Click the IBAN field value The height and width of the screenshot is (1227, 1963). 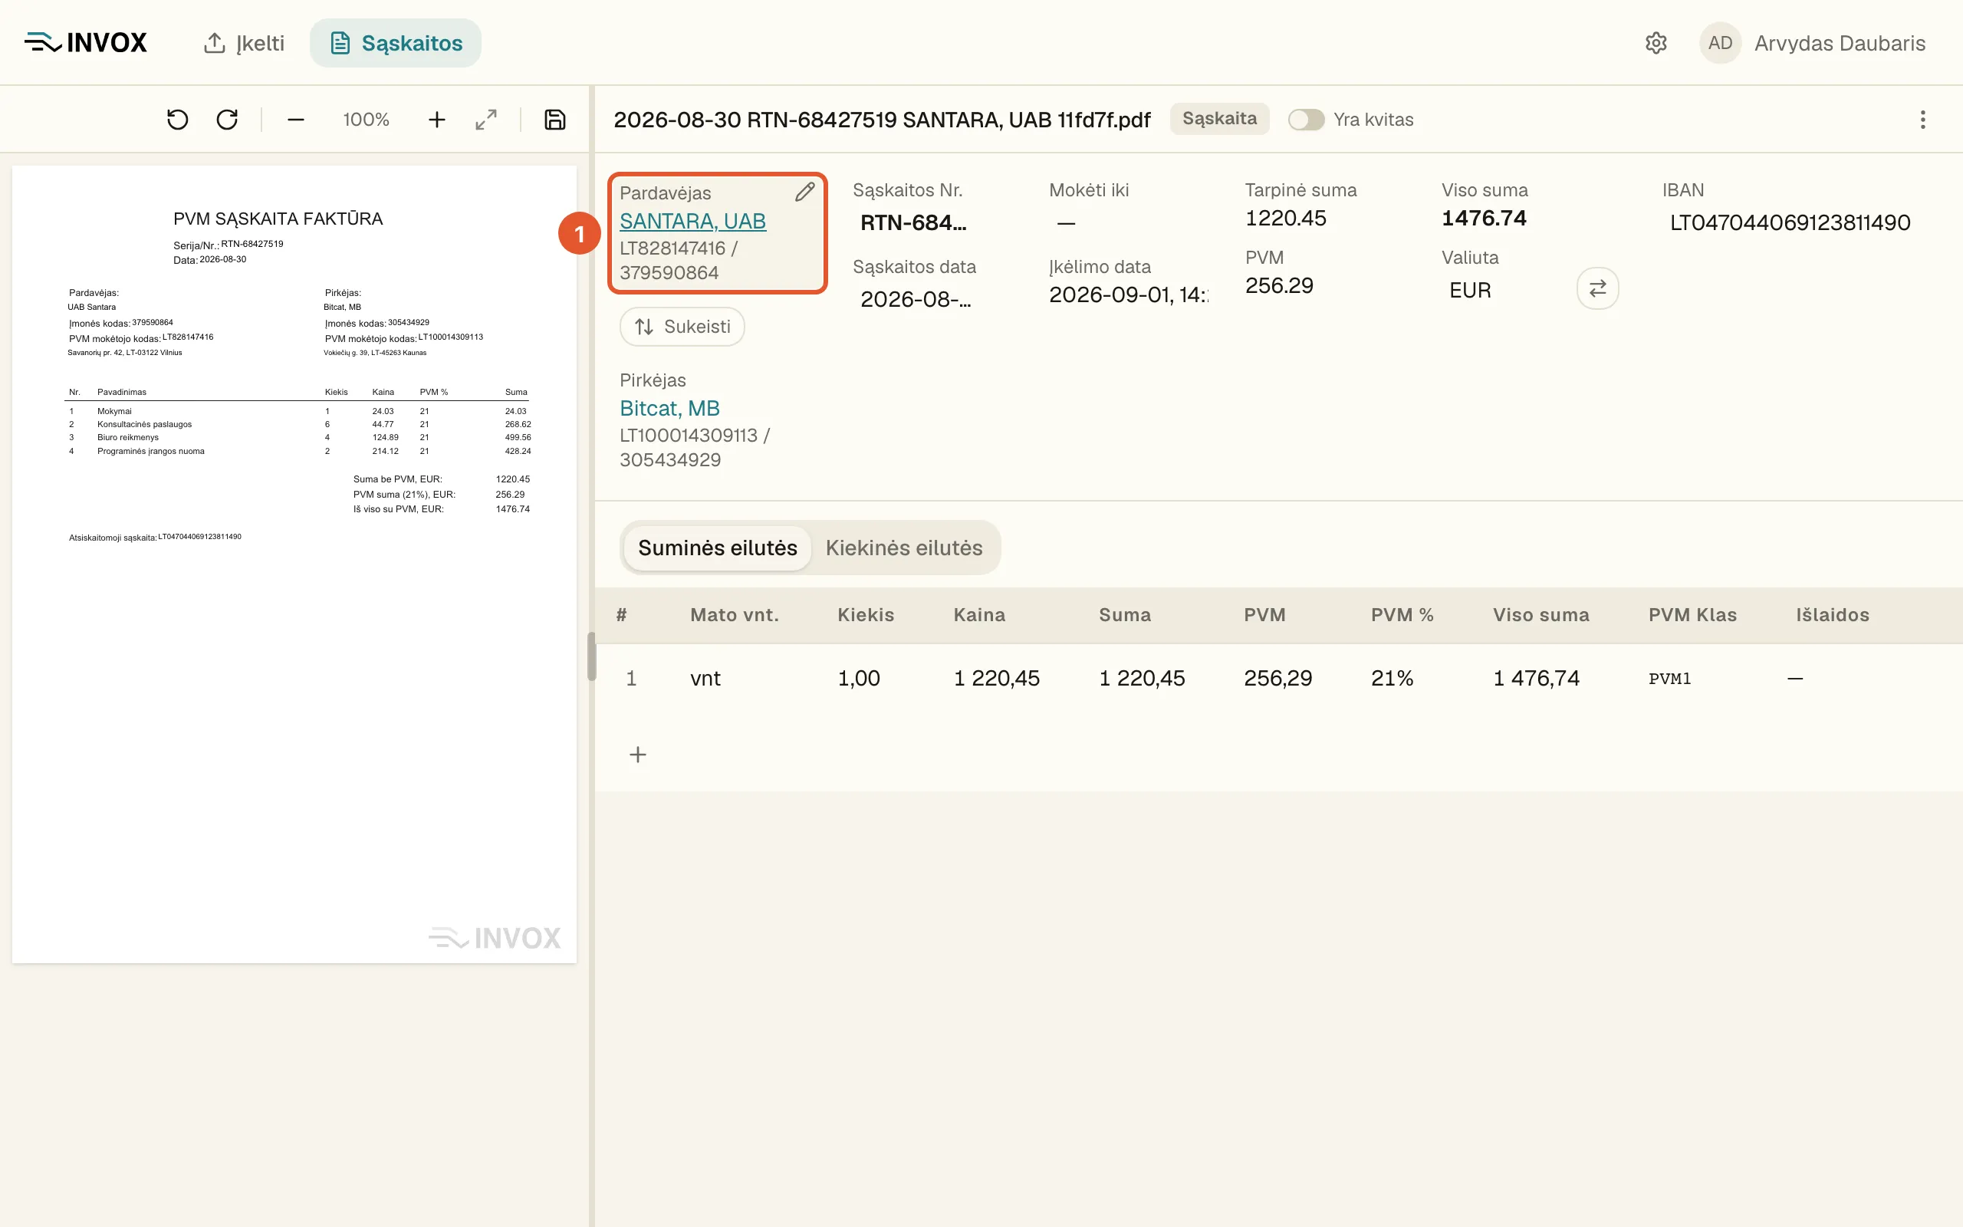tap(1790, 222)
